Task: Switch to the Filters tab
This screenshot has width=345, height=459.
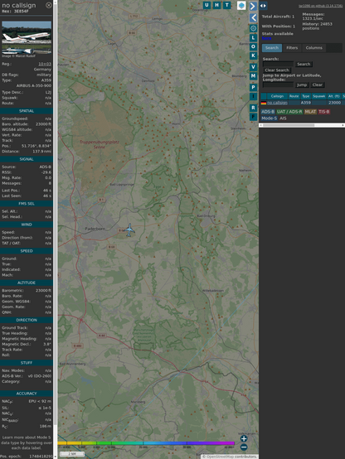Action: [x=292, y=48]
